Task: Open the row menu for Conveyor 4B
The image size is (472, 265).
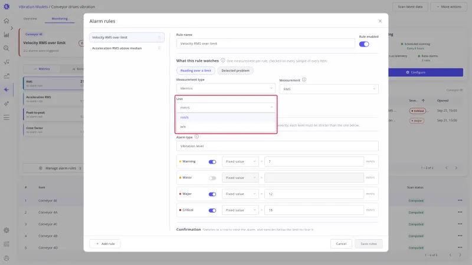Action: (460, 236)
